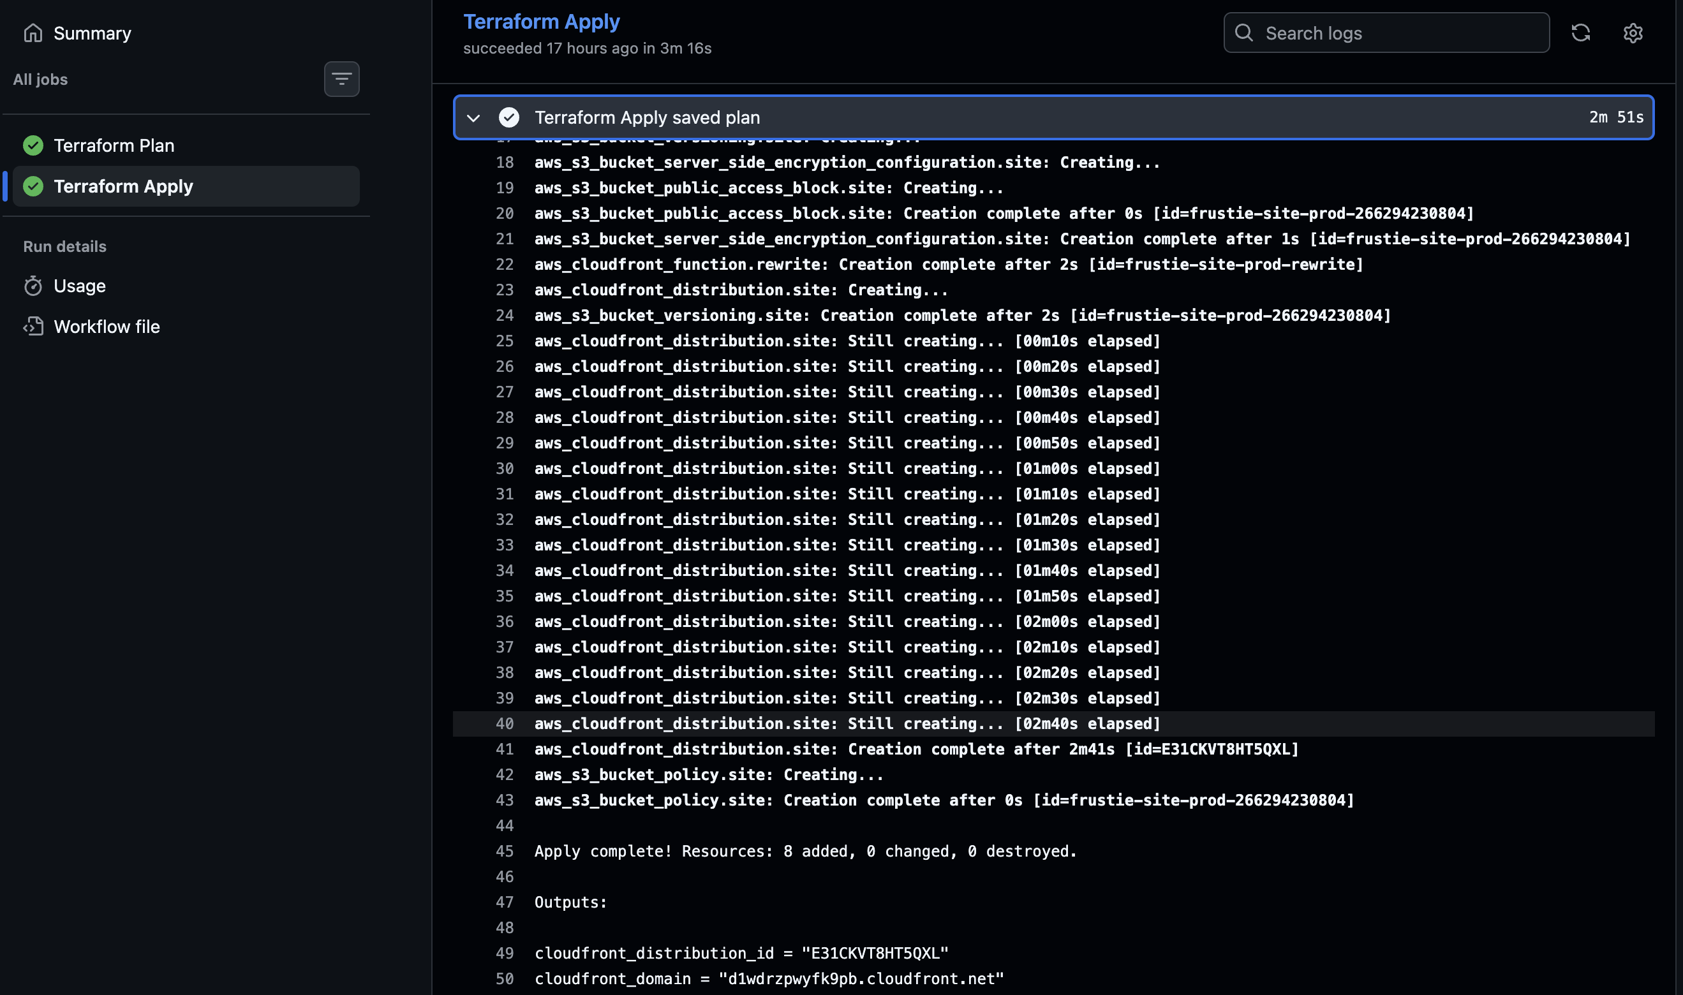The image size is (1683, 995).
Task: Click the Apply complete! Resources line
Action: click(805, 851)
